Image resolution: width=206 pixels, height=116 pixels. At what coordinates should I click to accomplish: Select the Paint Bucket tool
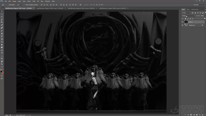(x=2, y=42)
